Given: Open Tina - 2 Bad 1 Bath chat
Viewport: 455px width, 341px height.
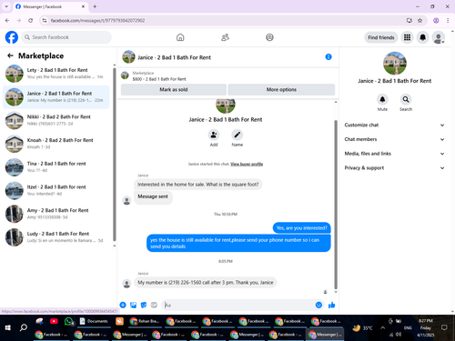Looking at the screenshot, I should (x=56, y=166).
